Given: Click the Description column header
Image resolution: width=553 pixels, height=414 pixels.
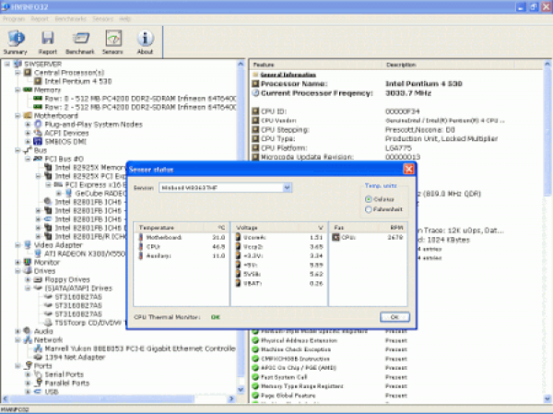Looking at the screenshot, I should (448, 65).
